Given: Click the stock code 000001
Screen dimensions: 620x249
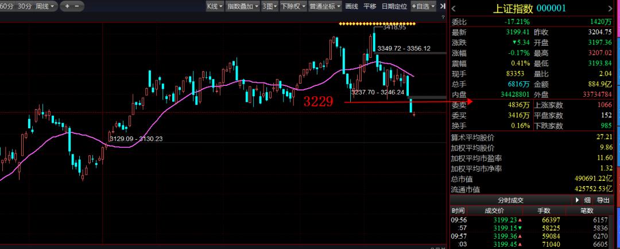Looking at the screenshot, I should point(551,8).
